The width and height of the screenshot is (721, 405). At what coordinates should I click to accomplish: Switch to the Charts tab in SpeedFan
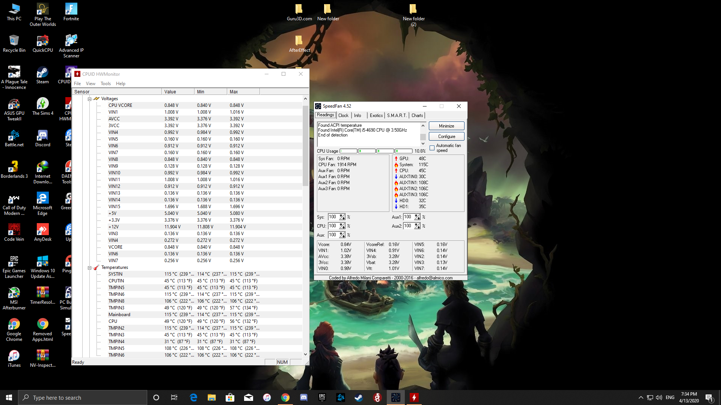(x=417, y=115)
